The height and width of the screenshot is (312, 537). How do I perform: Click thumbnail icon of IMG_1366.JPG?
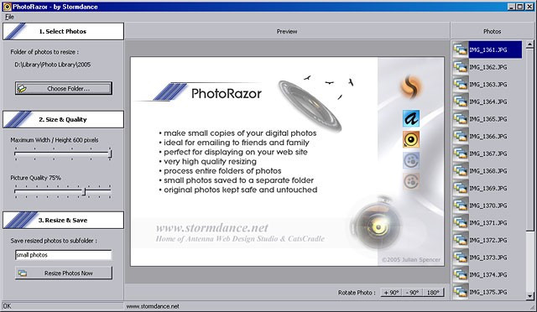click(x=461, y=137)
